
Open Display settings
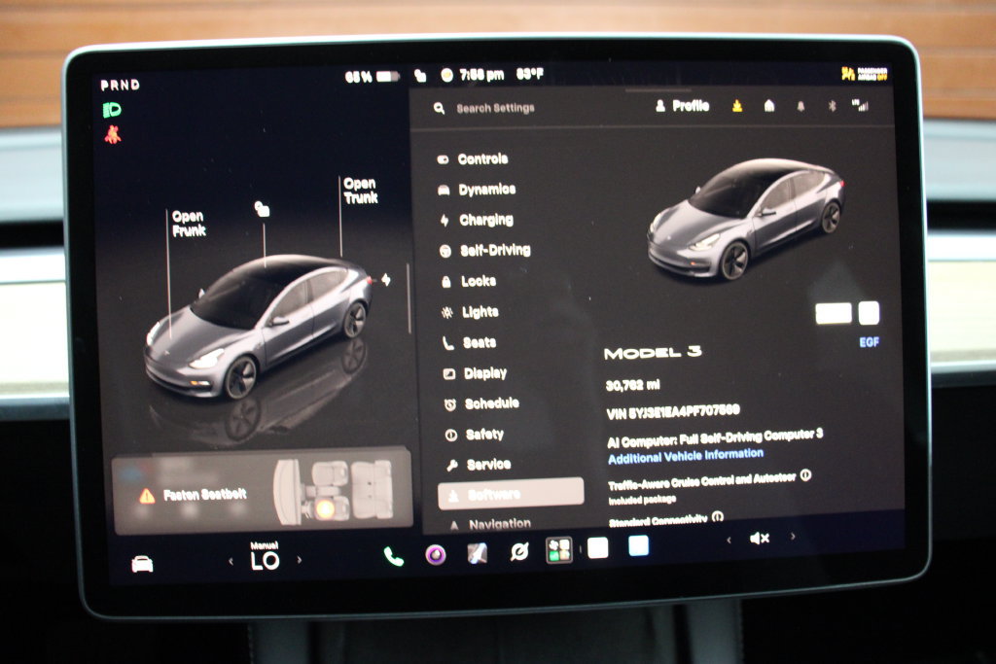coord(475,373)
